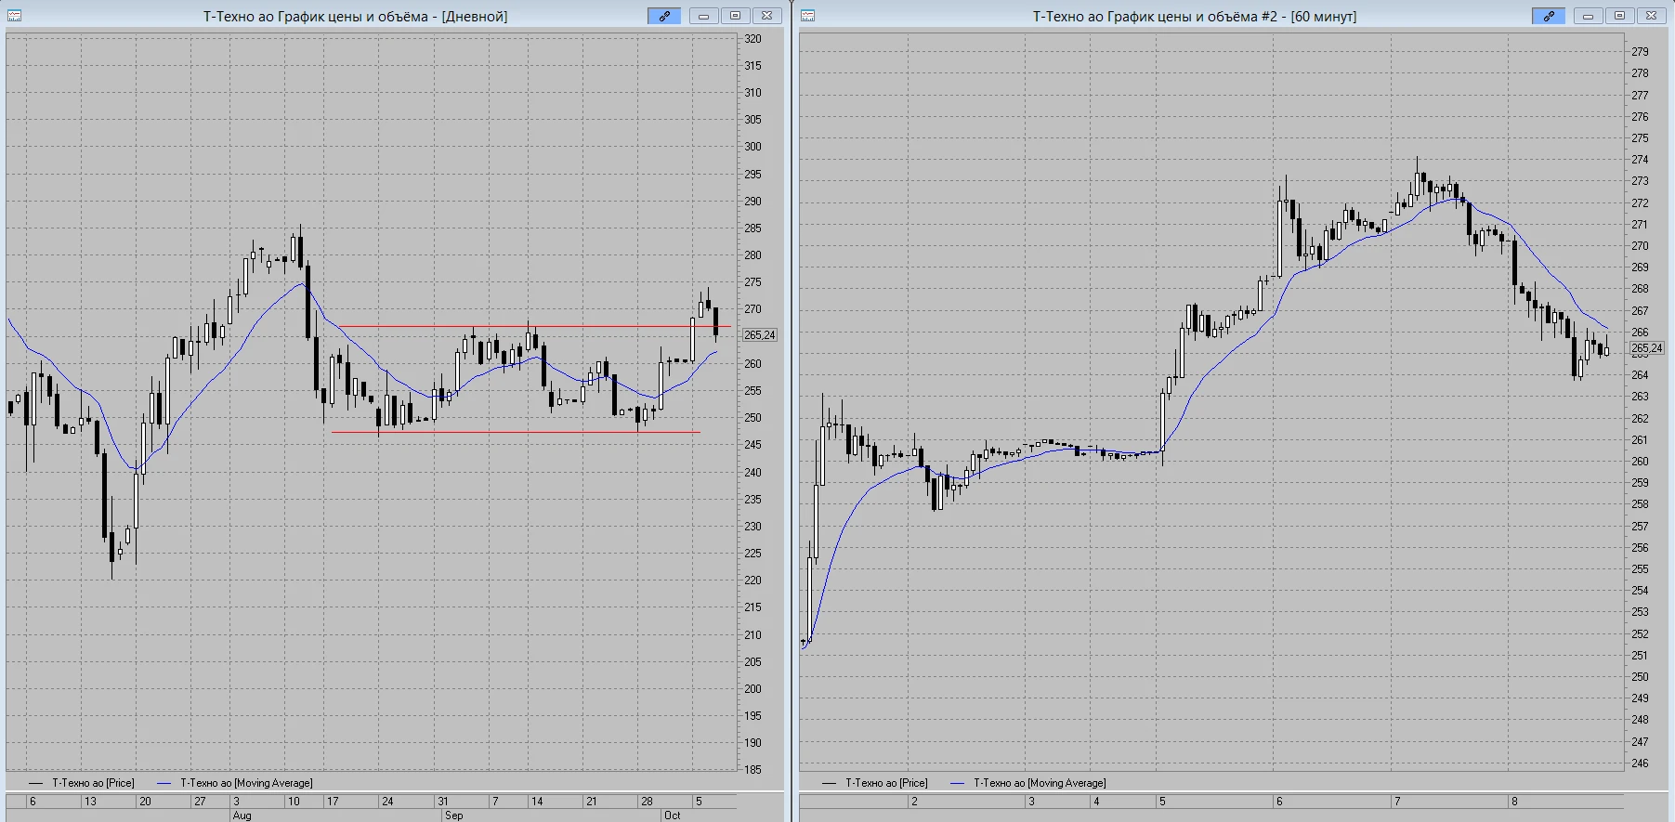Maximize the Дневной chart window

click(735, 16)
